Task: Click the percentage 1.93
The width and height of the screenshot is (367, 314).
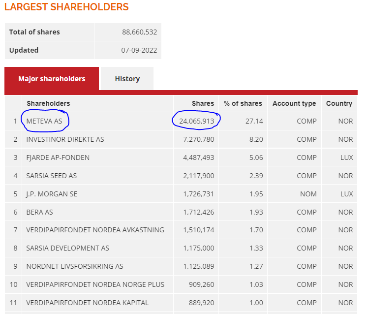Action: (256, 212)
